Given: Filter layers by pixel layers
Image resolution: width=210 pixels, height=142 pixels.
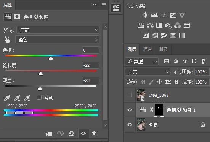Looking at the screenshot, I should (x=167, y=61).
